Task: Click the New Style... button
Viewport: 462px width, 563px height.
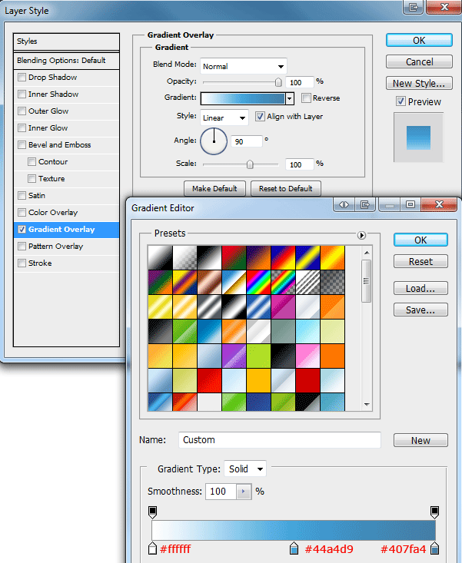Action: point(419,83)
